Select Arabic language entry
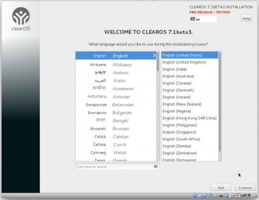Screen dimensions: 259x200 click(116, 81)
